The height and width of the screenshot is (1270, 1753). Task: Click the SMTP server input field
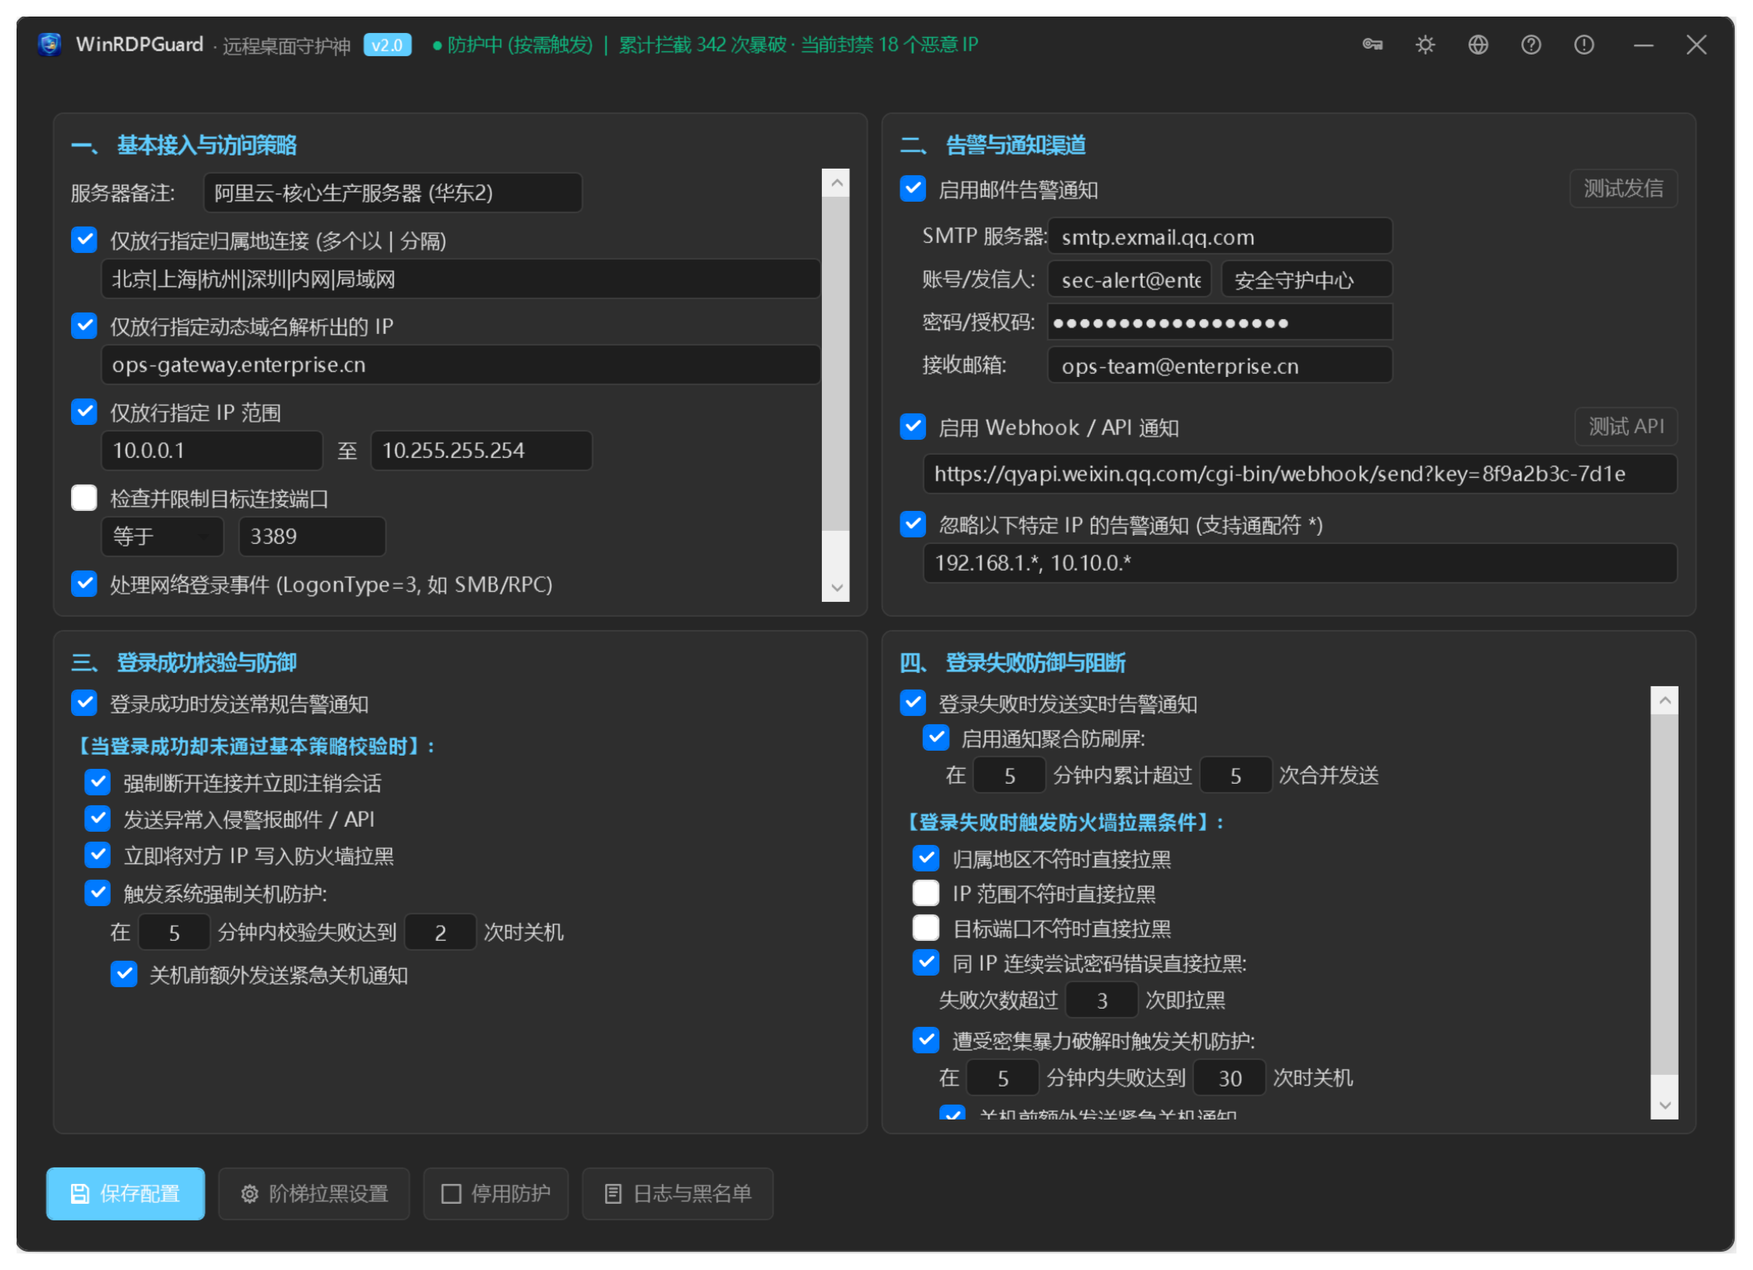[1220, 236]
